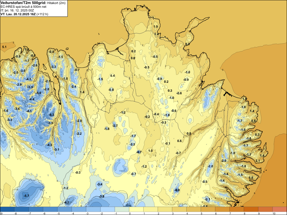Click the temperature reading -3.0
287x215 pixels.
[x=23, y=71]
